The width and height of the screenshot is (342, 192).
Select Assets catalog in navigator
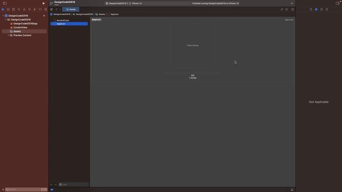point(24,31)
